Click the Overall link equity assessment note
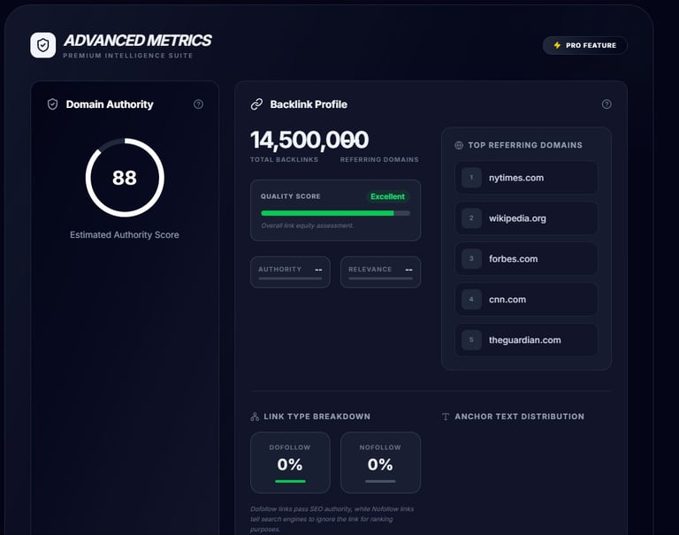The width and height of the screenshot is (679, 535). 308,225
